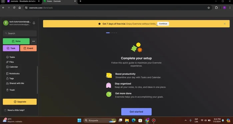Open Need a little help link
The width and height of the screenshot is (233, 124).
pos(14,110)
